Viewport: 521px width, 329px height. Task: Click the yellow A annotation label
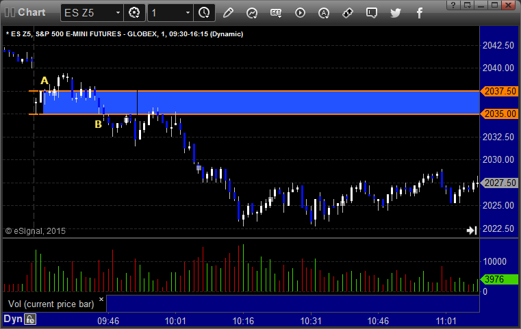pos(45,81)
